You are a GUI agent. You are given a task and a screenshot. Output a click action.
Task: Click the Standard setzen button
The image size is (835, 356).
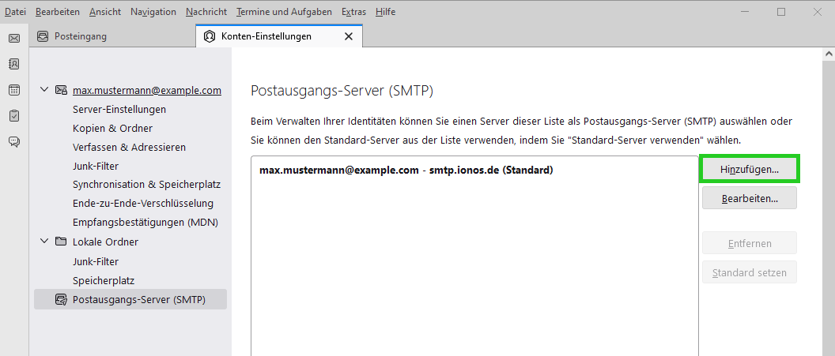point(750,272)
